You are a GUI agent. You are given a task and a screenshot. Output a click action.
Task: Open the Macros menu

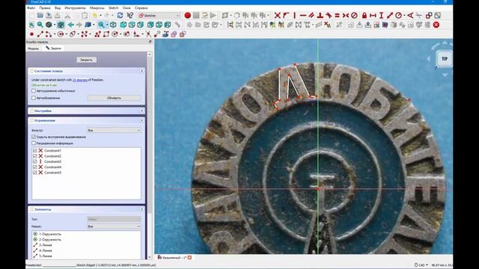point(97,8)
